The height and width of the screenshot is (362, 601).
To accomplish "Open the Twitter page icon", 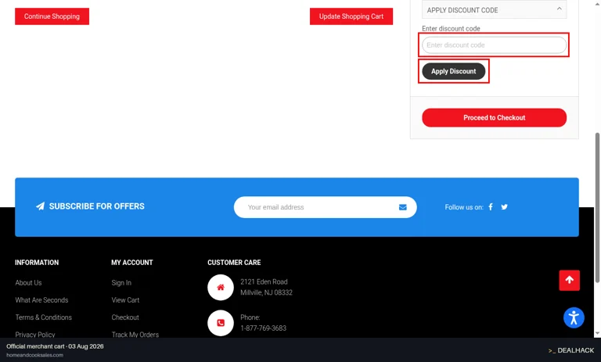I will [x=505, y=207].
